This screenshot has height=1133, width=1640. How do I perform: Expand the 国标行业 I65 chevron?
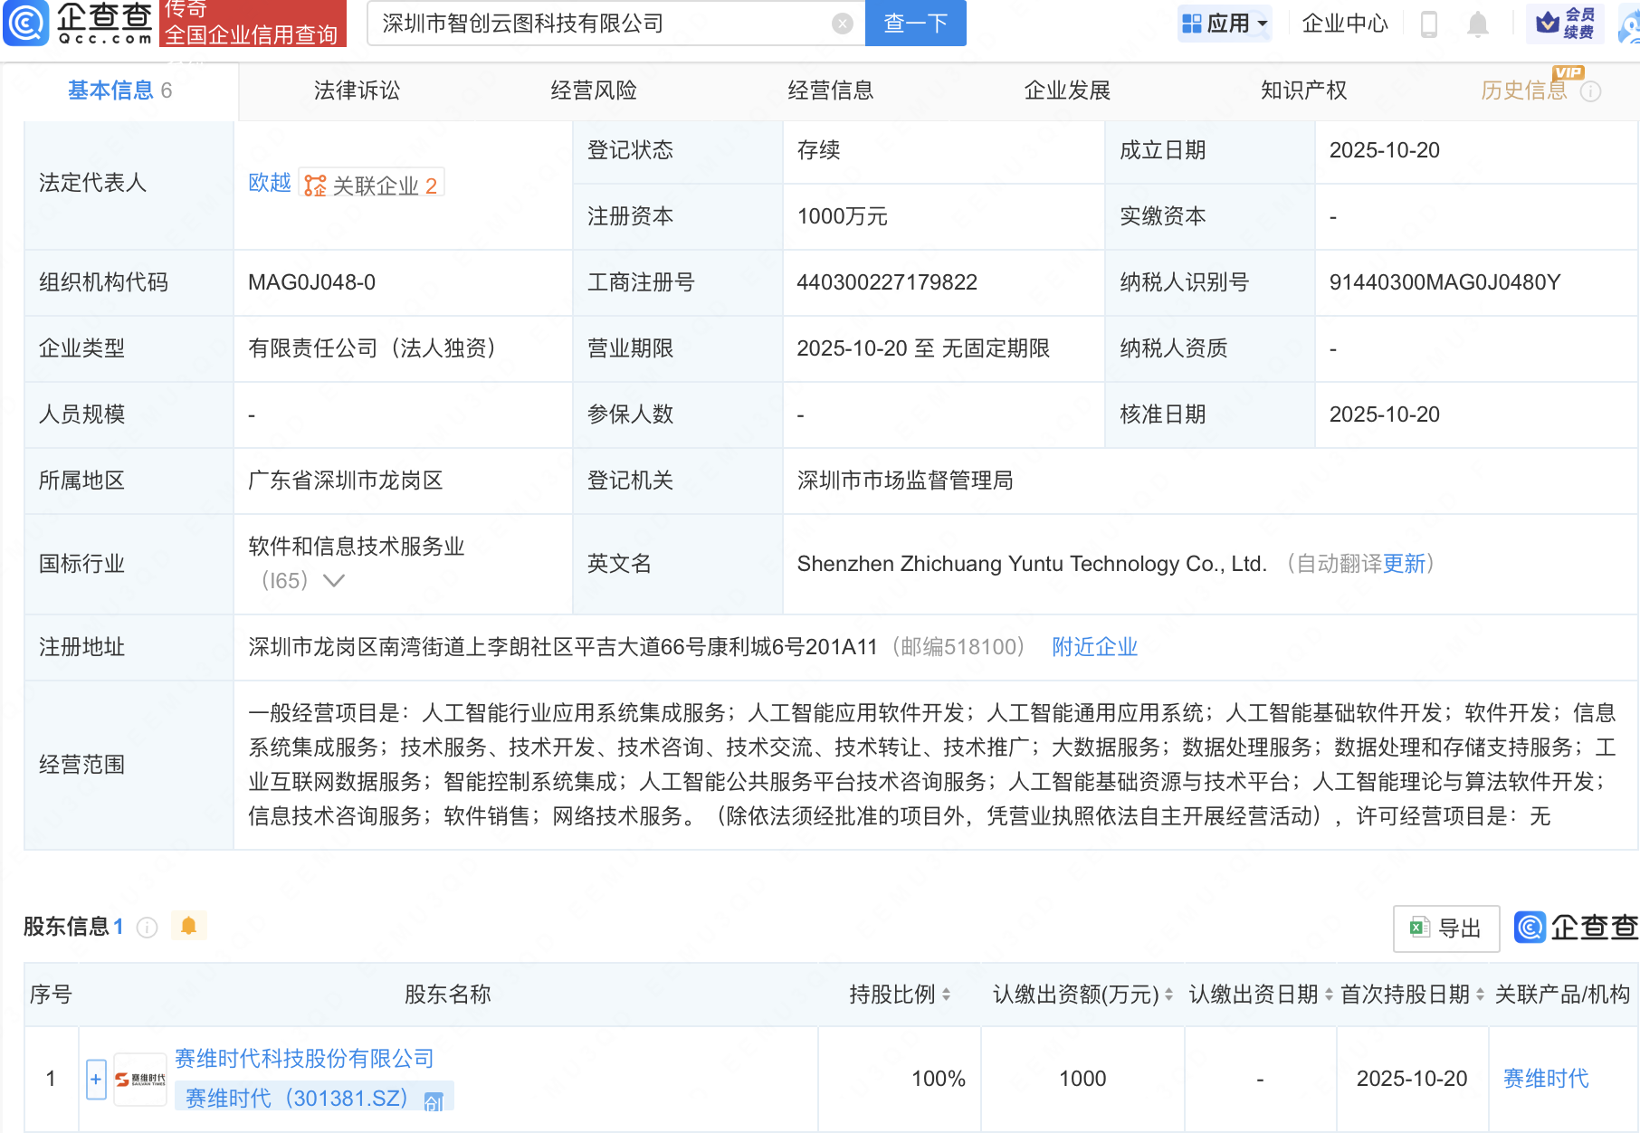click(334, 581)
